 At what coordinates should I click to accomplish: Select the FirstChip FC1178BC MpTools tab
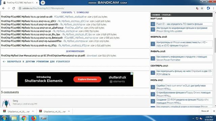point(20,3)
